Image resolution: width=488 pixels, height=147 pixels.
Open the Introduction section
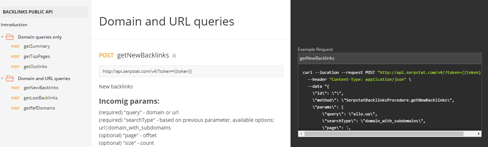14,25
